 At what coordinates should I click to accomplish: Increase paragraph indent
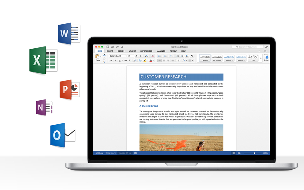[x=182, y=56]
